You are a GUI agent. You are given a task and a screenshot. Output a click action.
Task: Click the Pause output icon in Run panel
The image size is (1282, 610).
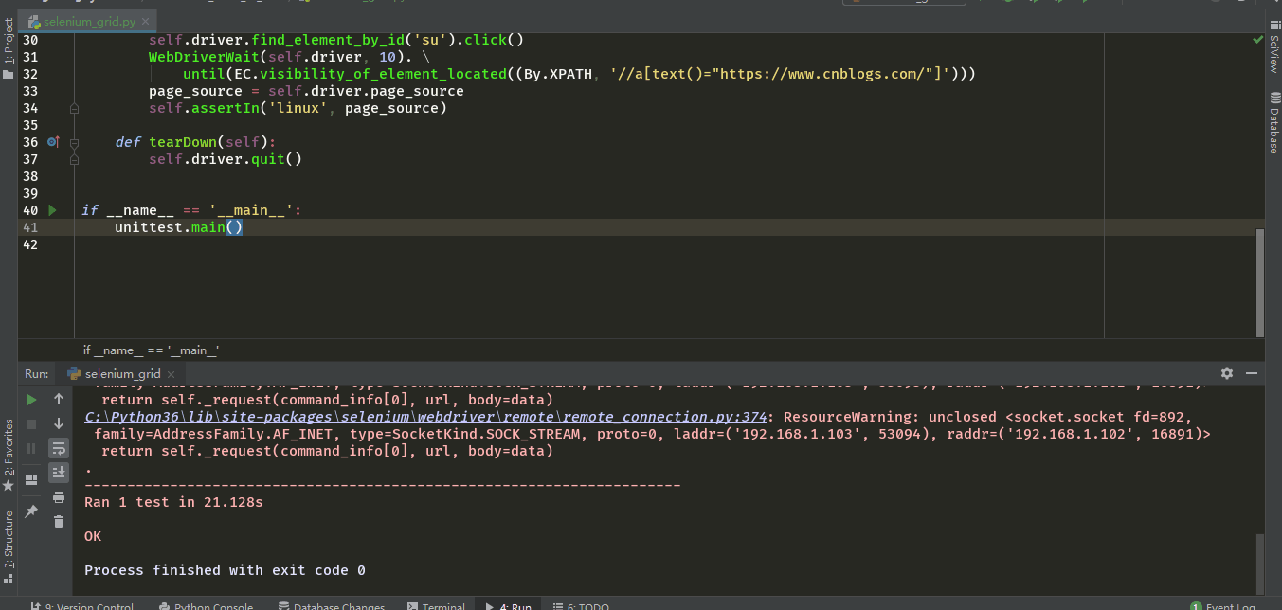(x=31, y=448)
